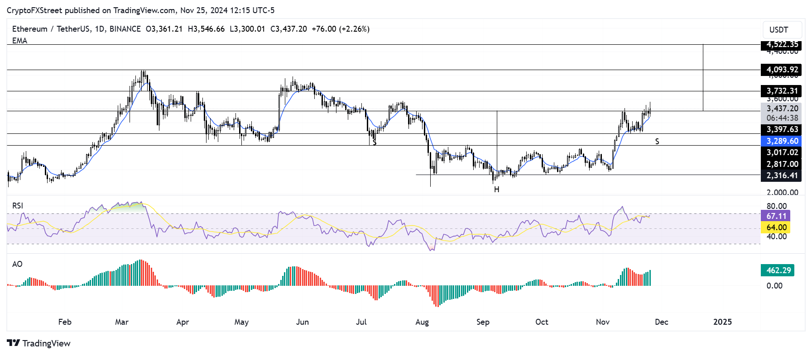This screenshot has height=355, width=812.
Task: Click the Feb label on time axis
Action: click(65, 322)
